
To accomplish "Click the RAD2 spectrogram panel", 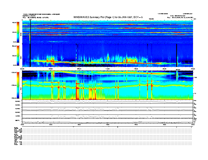I will [108, 32].
